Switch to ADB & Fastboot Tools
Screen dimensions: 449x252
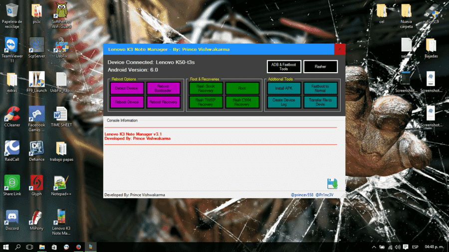[284, 67]
